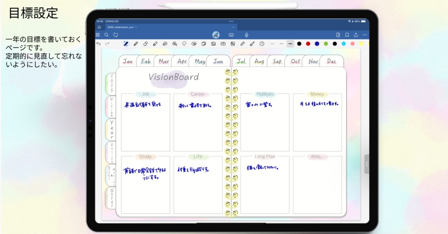The height and width of the screenshot is (234, 448).
Task: Select the highlighter tool
Action: point(155,44)
